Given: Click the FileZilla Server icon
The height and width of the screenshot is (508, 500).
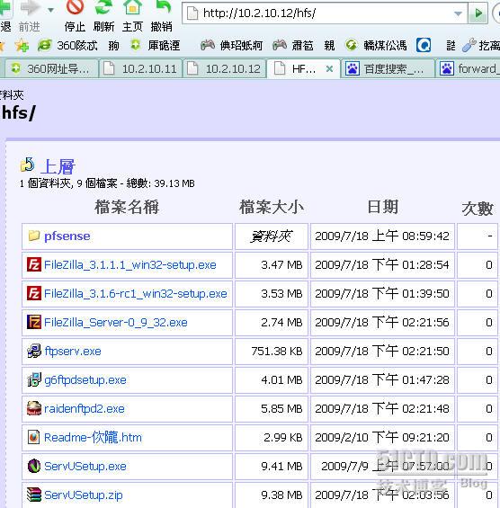Looking at the screenshot, I should pyautogui.click(x=34, y=322).
